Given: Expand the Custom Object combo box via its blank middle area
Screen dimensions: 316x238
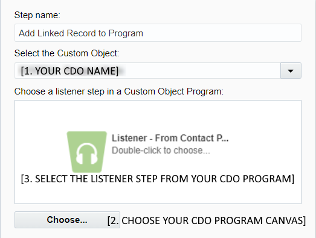Looking at the screenshot, I should 202,71.
